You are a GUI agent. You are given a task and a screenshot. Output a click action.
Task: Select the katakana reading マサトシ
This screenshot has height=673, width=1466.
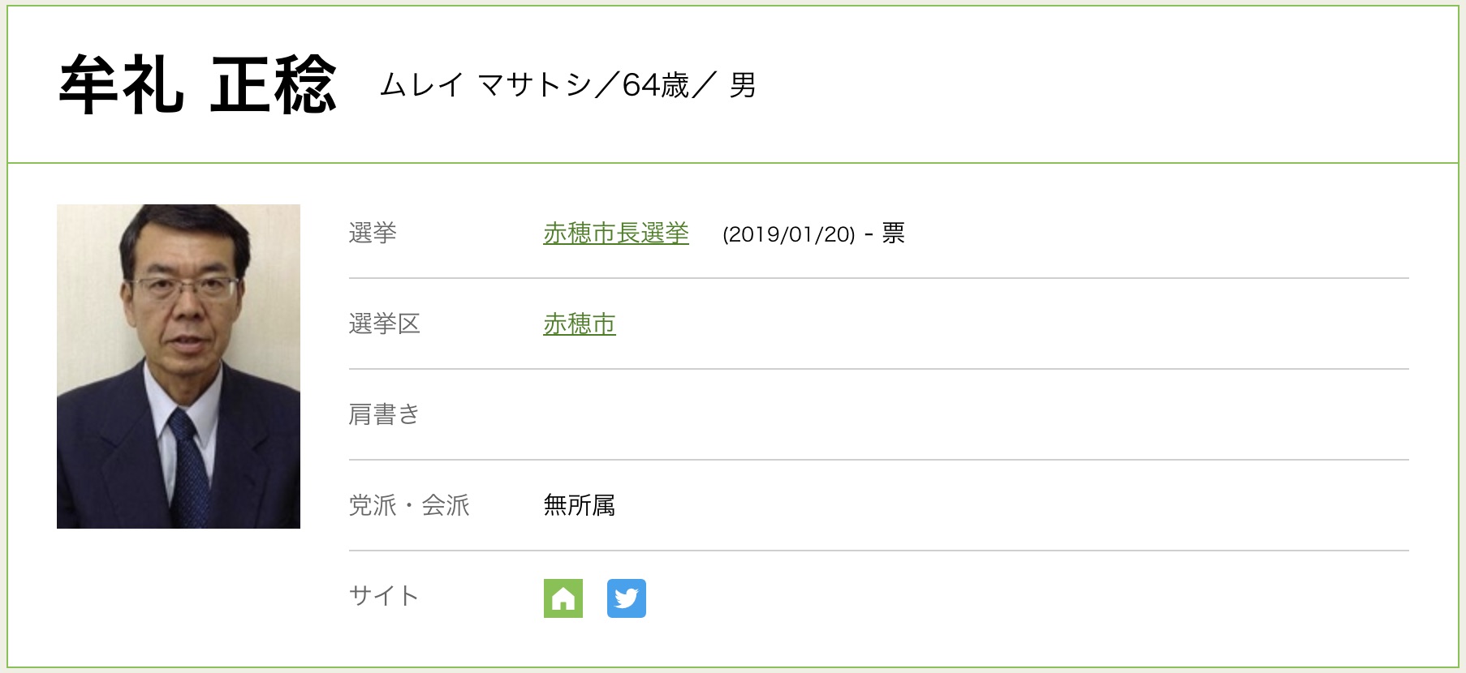(534, 85)
